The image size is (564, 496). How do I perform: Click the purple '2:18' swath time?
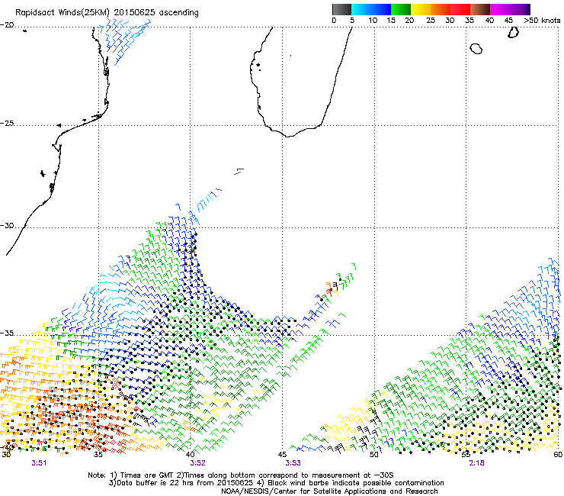[476, 463]
